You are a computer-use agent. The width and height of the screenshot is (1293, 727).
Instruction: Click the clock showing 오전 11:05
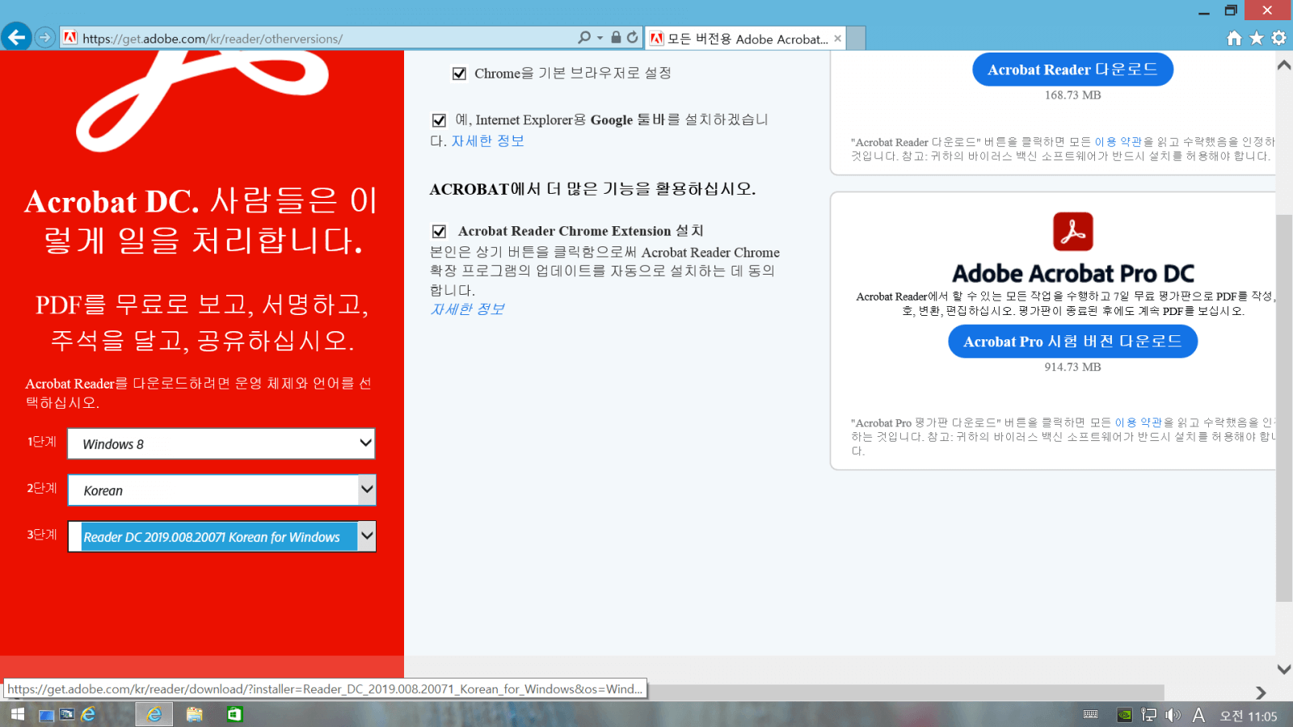[1249, 716]
